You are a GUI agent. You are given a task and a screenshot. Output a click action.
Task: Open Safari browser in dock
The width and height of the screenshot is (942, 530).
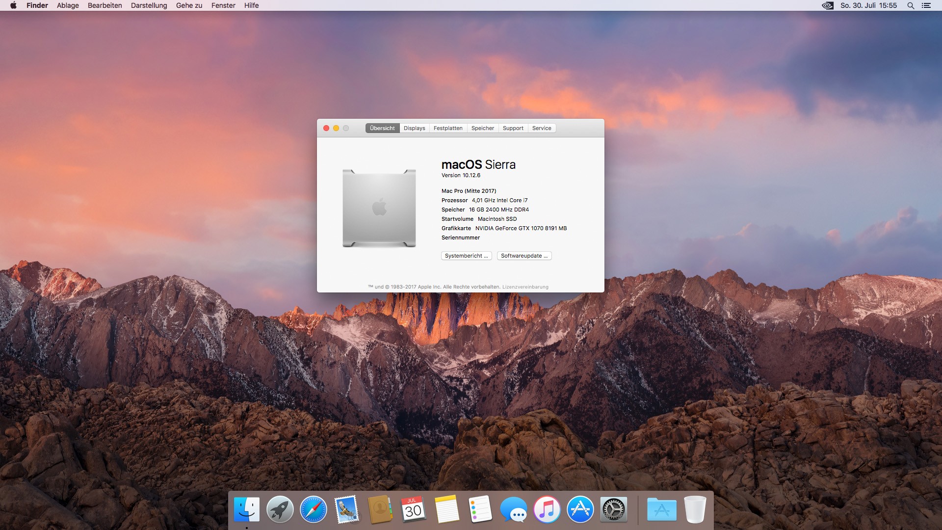[x=313, y=509]
